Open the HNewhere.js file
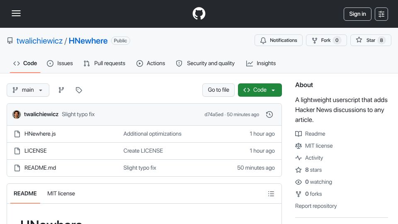The image size is (398, 224). 40,134
